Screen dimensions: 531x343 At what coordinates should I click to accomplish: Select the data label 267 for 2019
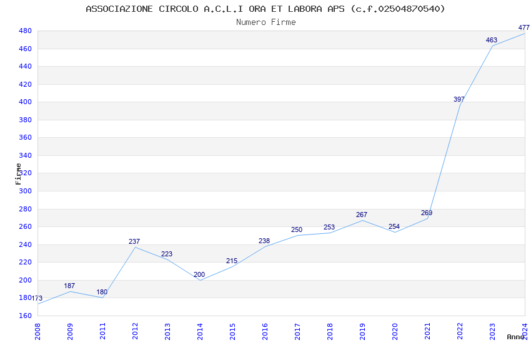tap(362, 215)
